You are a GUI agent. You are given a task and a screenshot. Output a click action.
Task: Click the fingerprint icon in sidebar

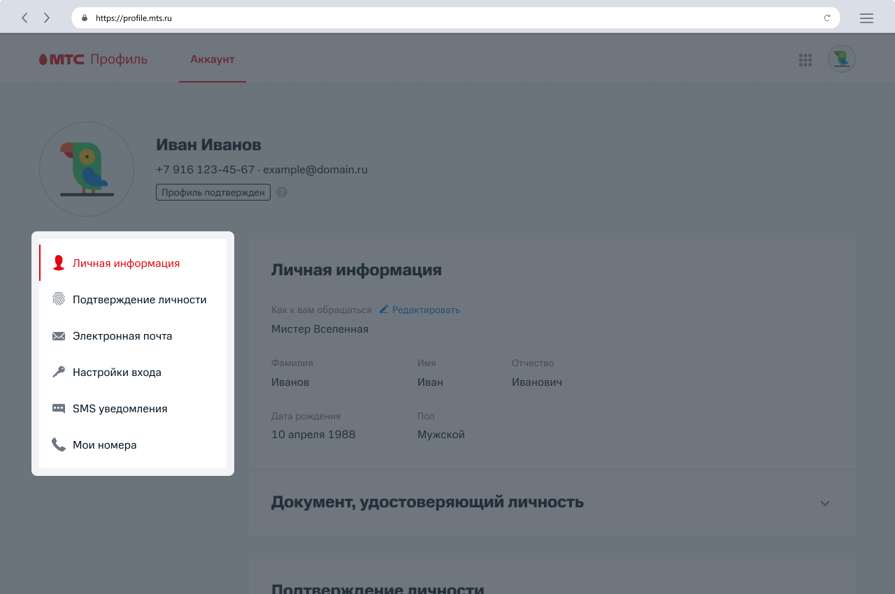(59, 299)
